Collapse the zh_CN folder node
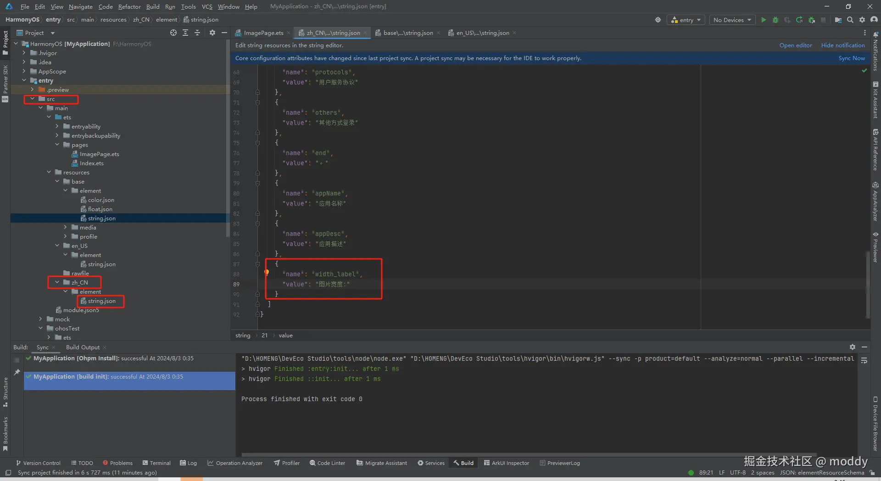The height and width of the screenshot is (481, 881). click(x=57, y=282)
